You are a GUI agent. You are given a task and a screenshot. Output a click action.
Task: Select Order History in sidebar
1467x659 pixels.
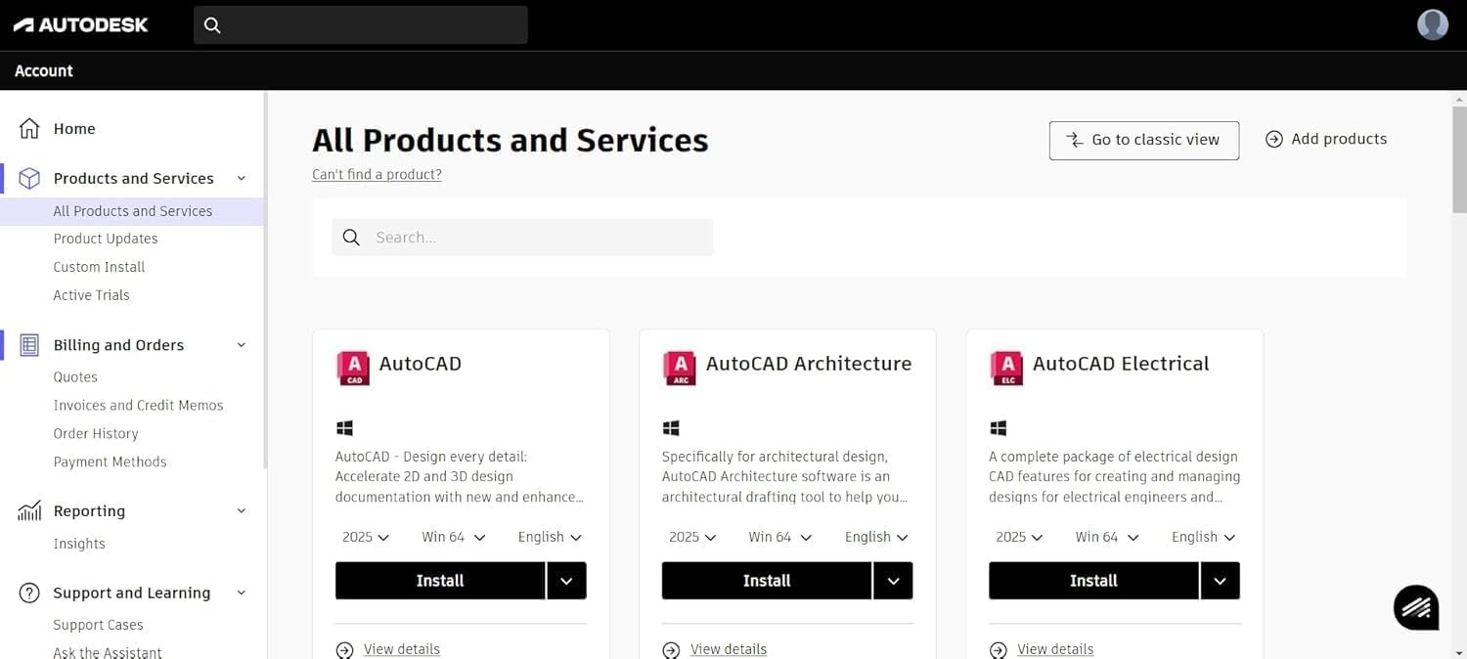point(96,433)
